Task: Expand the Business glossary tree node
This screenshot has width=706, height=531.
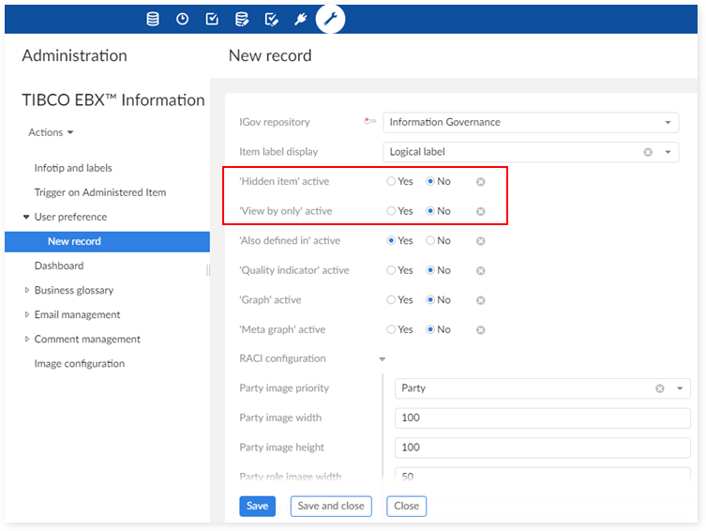Action: 27,291
